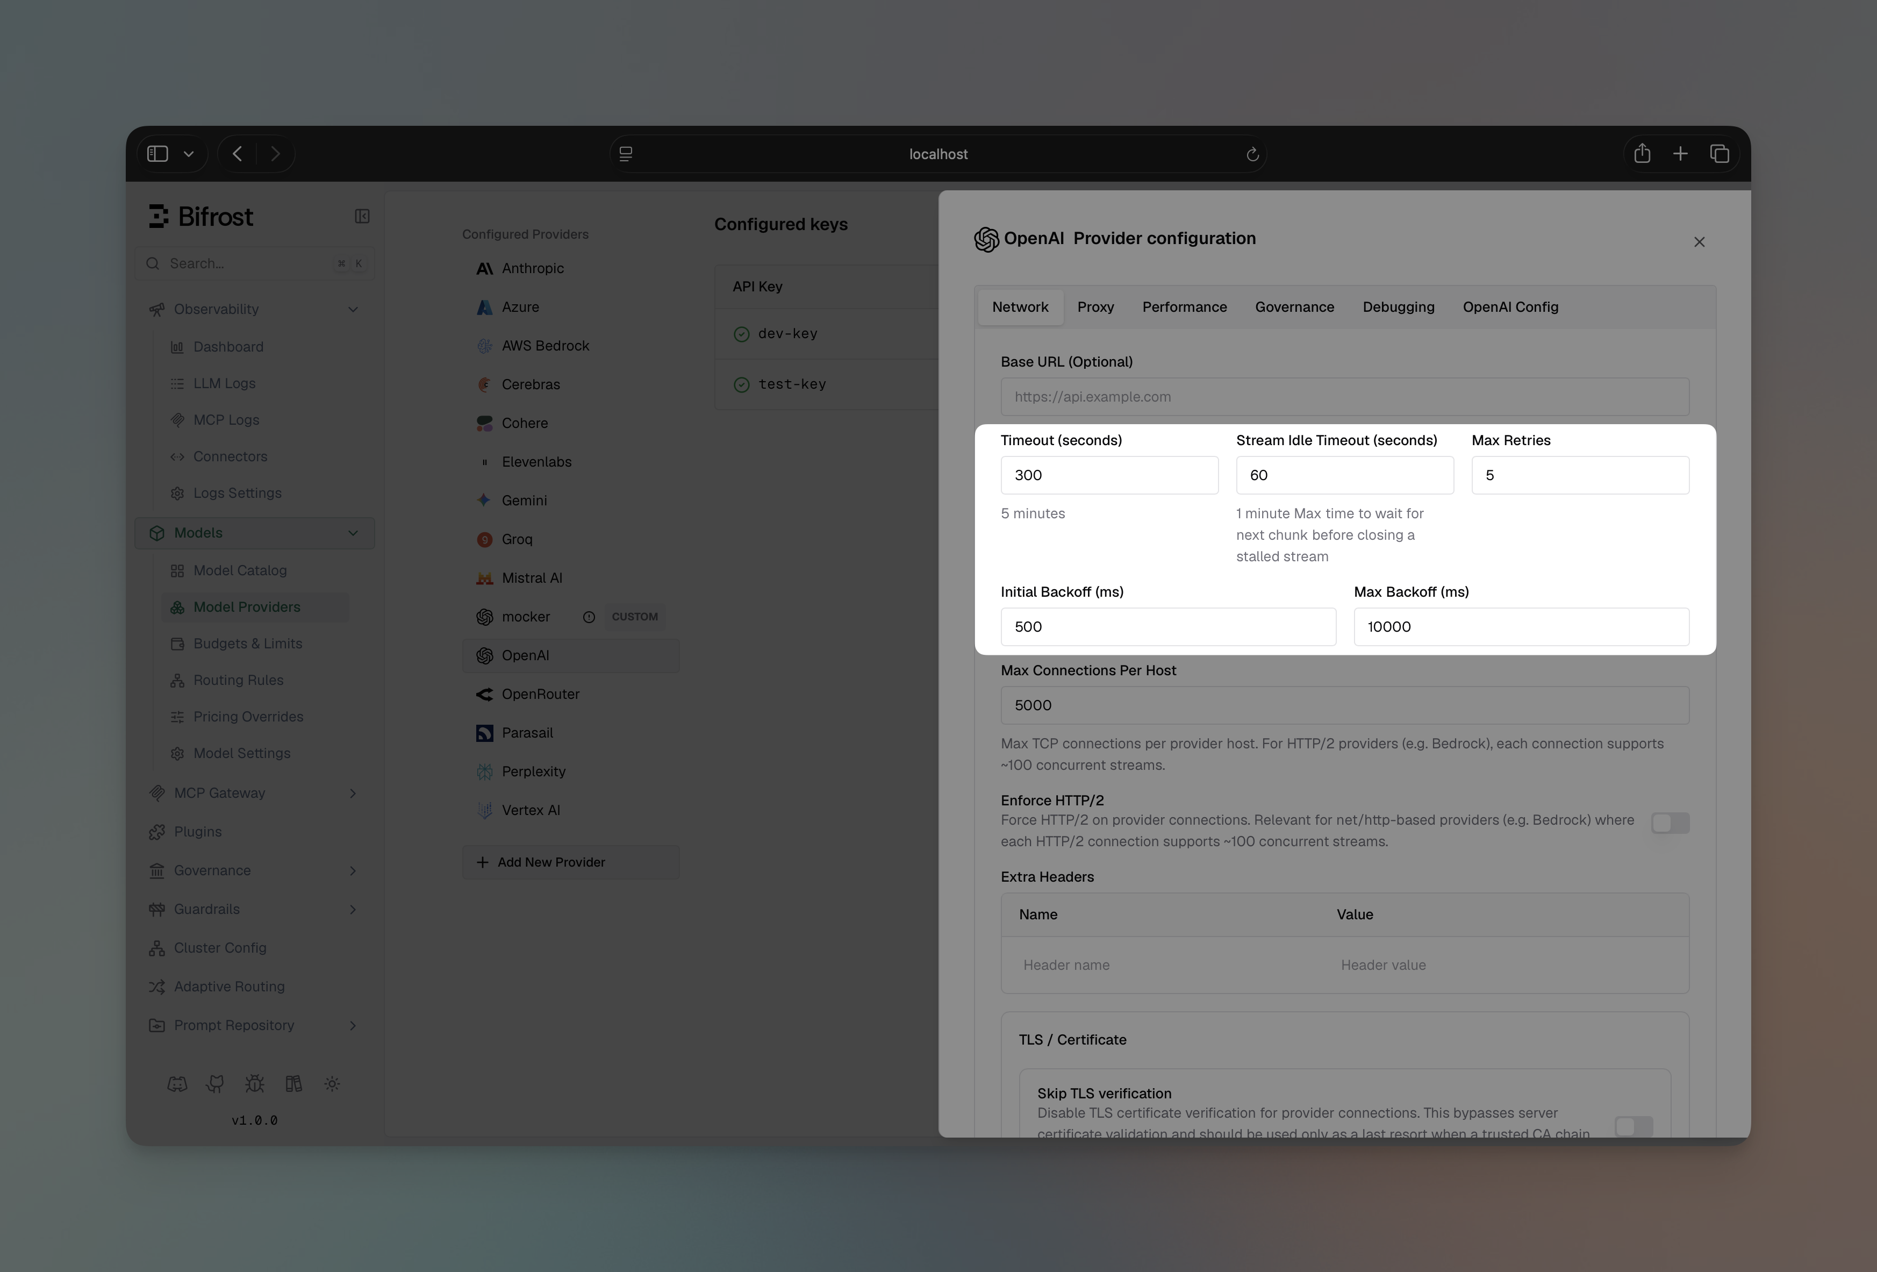Select the Gemini provider
This screenshot has height=1272, width=1877.
[x=570, y=501]
